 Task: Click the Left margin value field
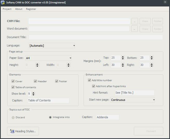point(116,65)
